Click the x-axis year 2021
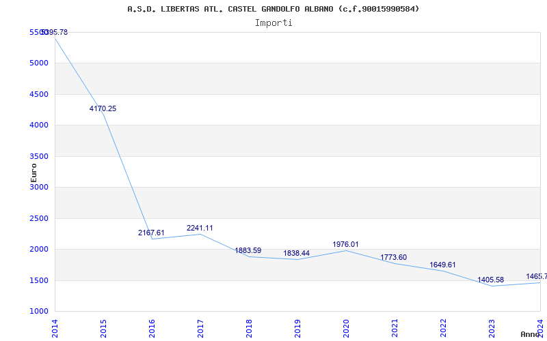 coord(395,329)
